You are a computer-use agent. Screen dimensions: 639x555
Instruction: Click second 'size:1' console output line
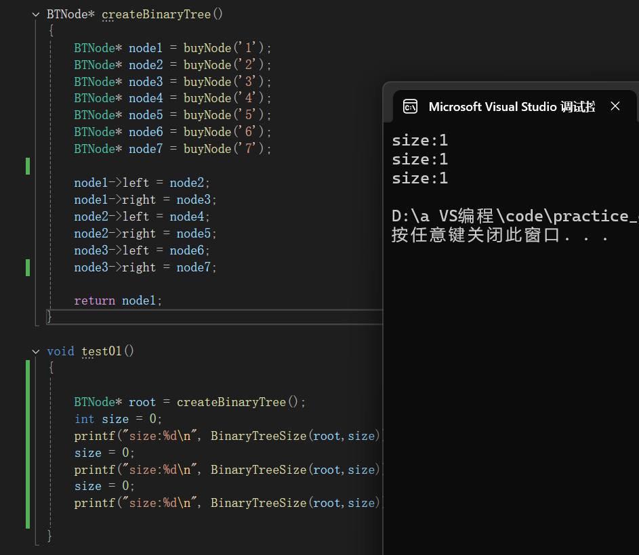coord(419,159)
